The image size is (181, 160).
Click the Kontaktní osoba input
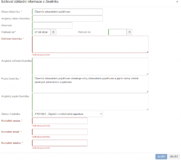coord(60,121)
